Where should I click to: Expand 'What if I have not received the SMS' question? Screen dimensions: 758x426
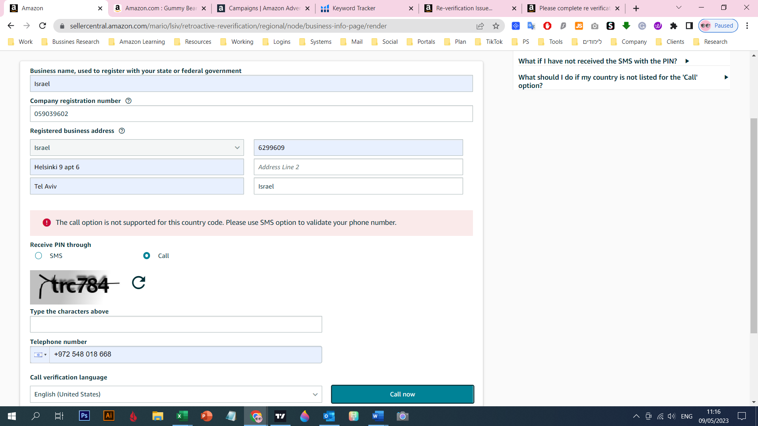(604, 61)
